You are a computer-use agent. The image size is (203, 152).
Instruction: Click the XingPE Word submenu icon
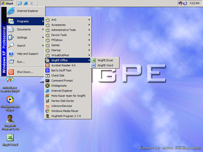(x=94, y=66)
